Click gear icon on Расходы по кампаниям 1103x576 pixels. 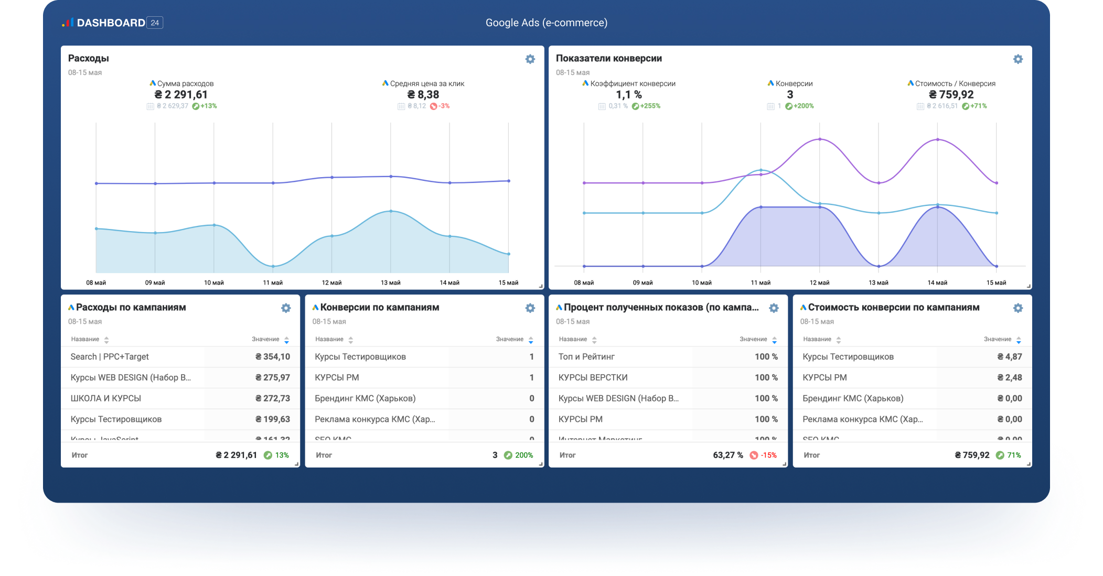(286, 308)
